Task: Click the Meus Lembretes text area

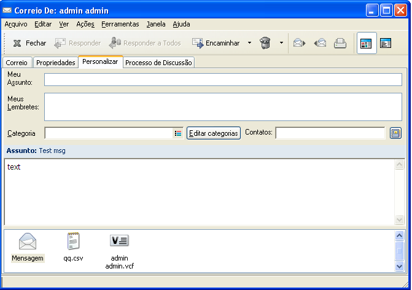Action: coord(223,107)
